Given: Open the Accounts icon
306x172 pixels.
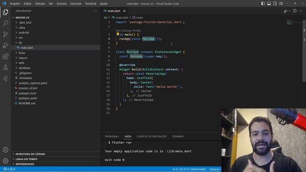Looking at the screenshot, I should point(5,150).
